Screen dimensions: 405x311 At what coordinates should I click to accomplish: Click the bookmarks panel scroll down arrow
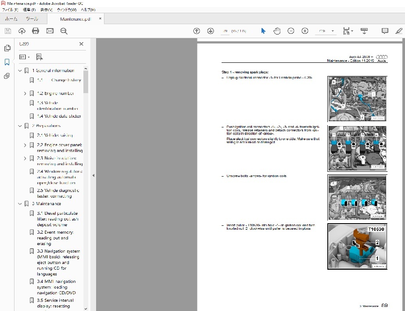86,308
